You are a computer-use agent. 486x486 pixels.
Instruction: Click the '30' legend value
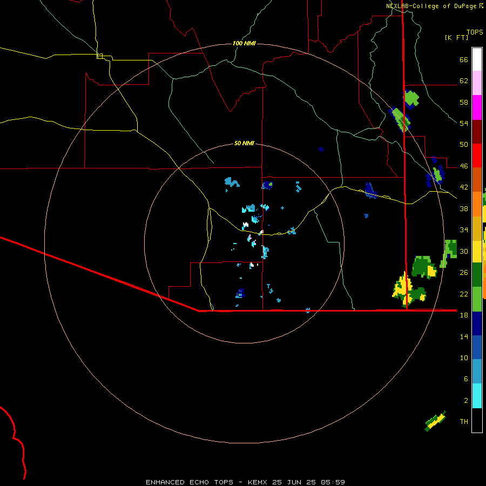point(464,251)
